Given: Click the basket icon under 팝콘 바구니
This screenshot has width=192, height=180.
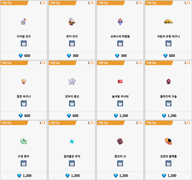Looking at the screenshot, I should [x=24, y=103].
